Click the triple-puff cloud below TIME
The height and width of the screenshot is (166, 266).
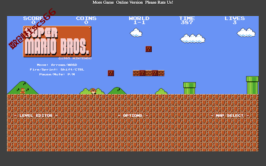pos(192,39)
